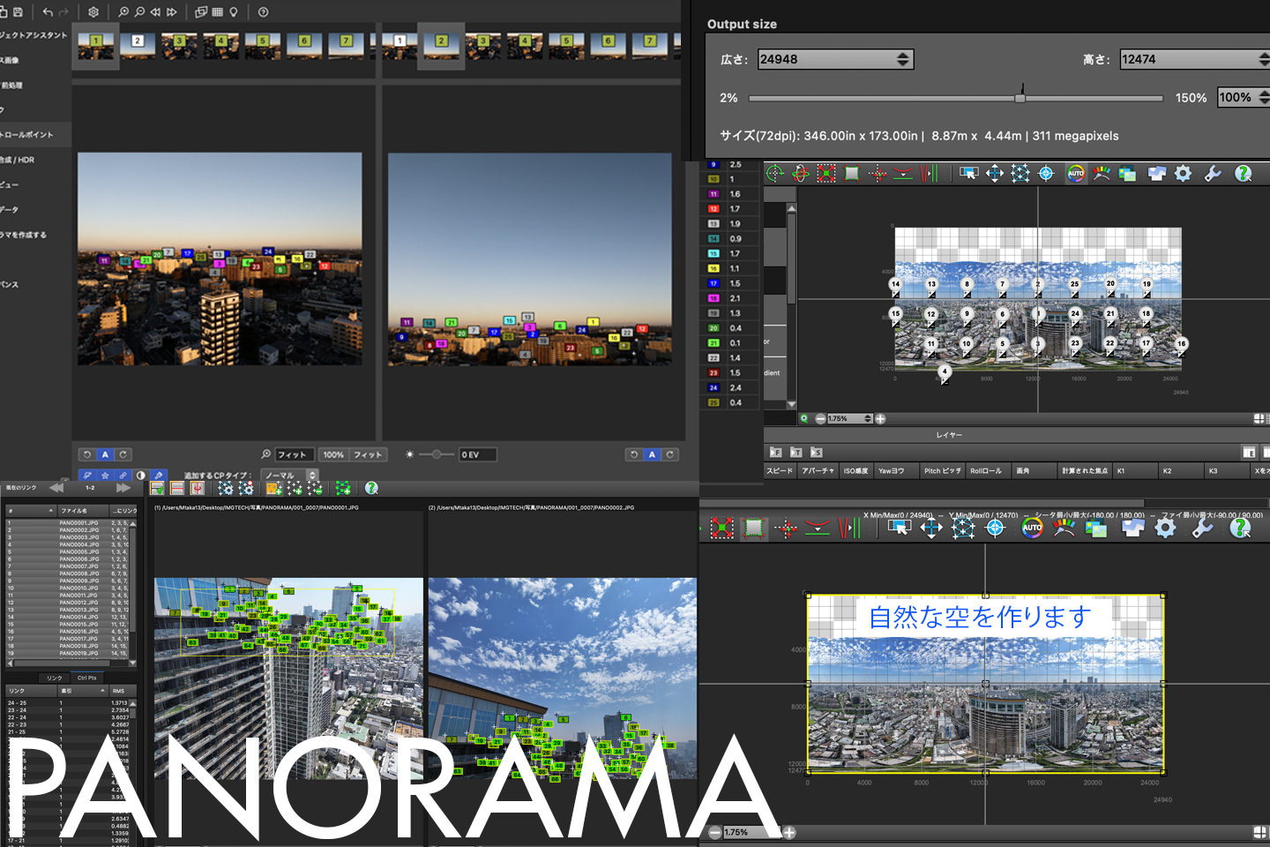Switch to the Ctrl Pts tab
Screen dimensions: 1270x847
86,678
